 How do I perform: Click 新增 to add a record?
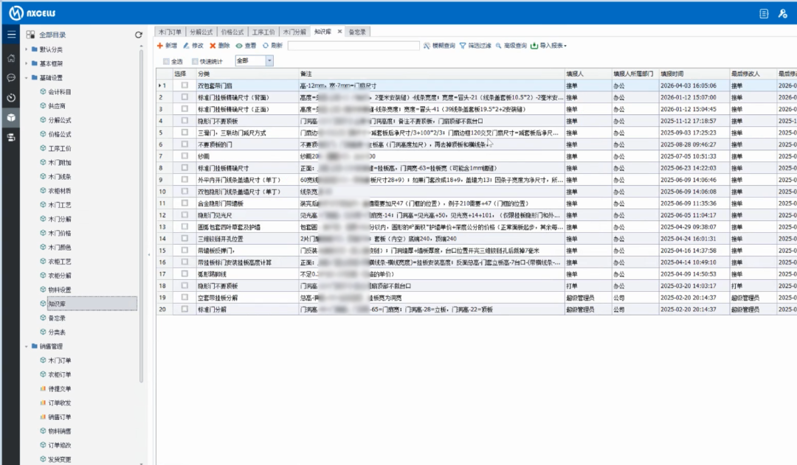point(167,46)
